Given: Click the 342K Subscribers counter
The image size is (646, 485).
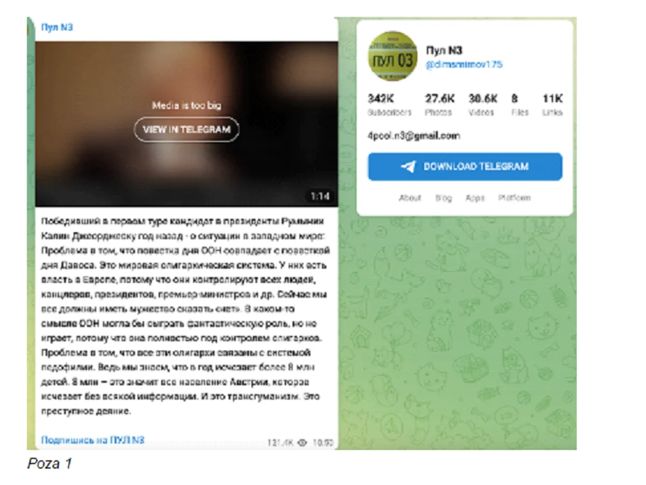Looking at the screenshot, I should coord(390,105).
